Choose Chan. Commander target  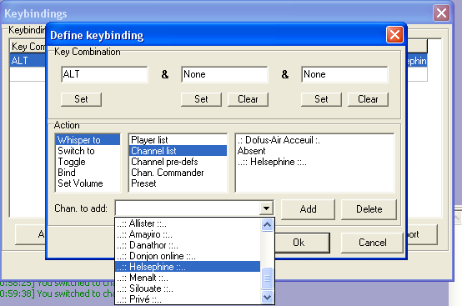(178, 173)
